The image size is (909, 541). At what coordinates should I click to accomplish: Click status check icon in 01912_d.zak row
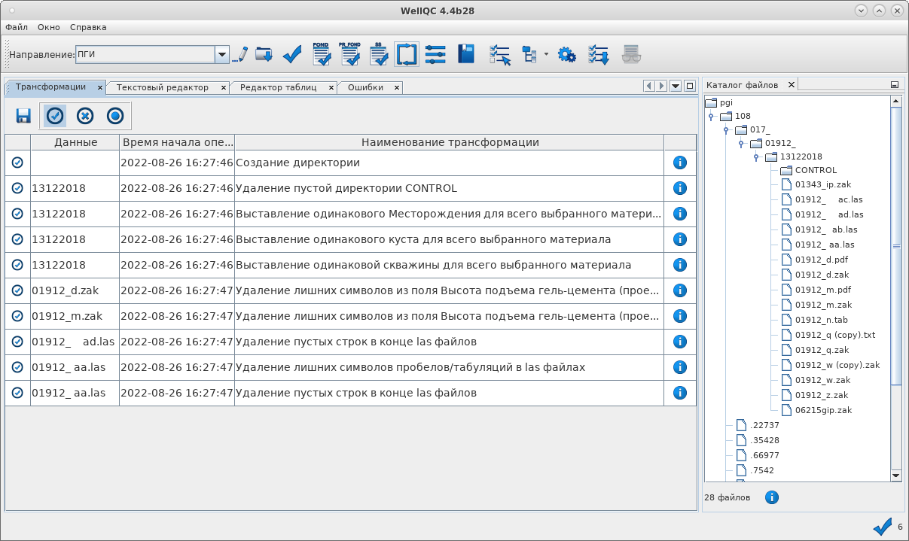click(x=17, y=290)
